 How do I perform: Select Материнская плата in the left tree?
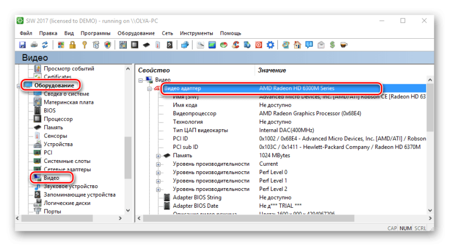click(68, 102)
